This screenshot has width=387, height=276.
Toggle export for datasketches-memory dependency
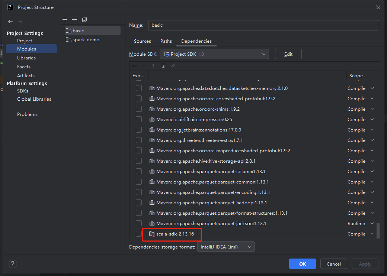139,88
